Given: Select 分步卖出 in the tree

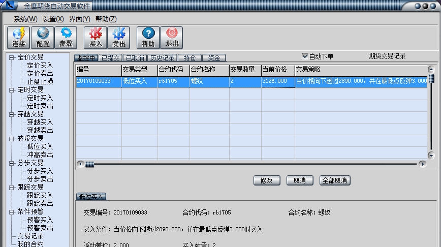Looking at the screenshot, I should (40, 179).
